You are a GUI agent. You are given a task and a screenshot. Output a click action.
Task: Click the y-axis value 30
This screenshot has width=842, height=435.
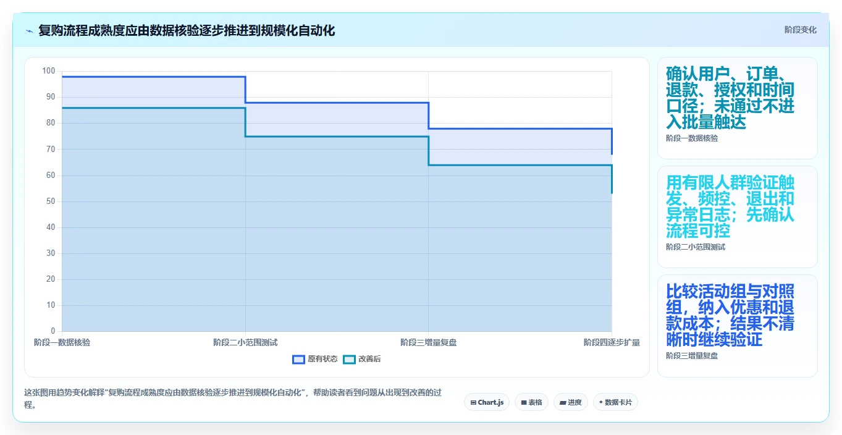[51, 253]
